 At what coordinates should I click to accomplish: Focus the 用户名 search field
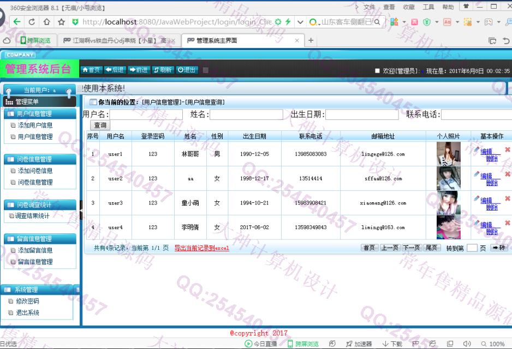pyautogui.click(x=146, y=115)
